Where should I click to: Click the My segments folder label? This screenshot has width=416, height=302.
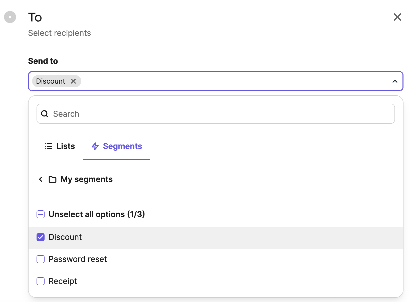click(x=87, y=179)
